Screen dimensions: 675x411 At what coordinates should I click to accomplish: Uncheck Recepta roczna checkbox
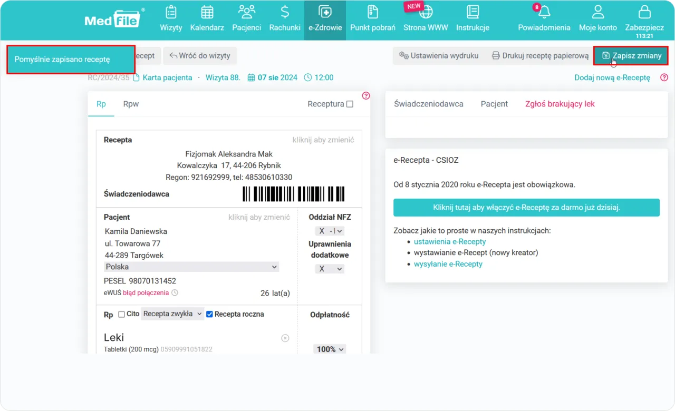pos(209,314)
